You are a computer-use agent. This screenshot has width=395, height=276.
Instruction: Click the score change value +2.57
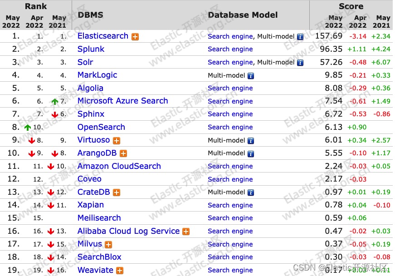pyautogui.click(x=380, y=140)
